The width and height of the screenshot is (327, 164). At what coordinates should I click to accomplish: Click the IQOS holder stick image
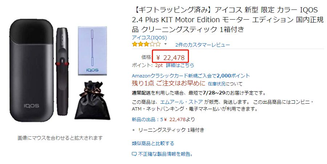62,71
